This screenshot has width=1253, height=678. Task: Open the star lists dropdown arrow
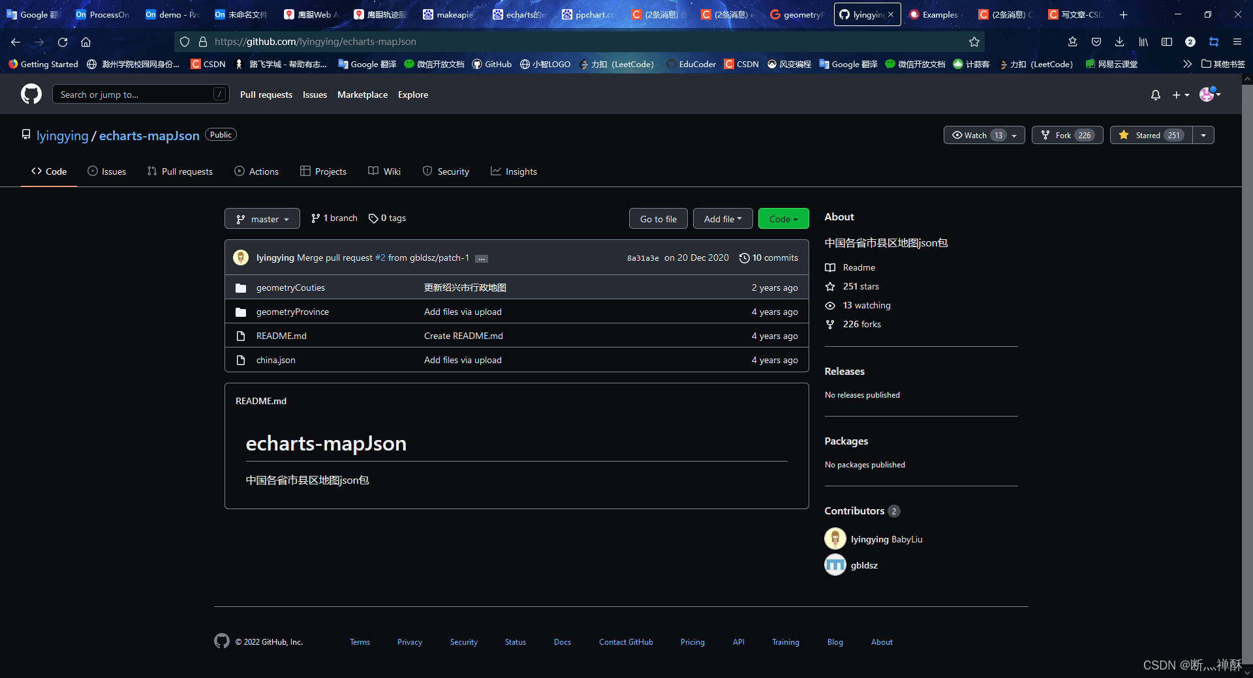pyautogui.click(x=1203, y=135)
